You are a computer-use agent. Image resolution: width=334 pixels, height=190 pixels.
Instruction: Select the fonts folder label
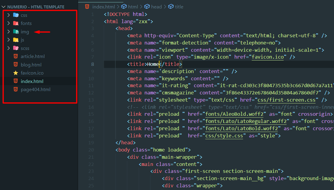(26, 23)
